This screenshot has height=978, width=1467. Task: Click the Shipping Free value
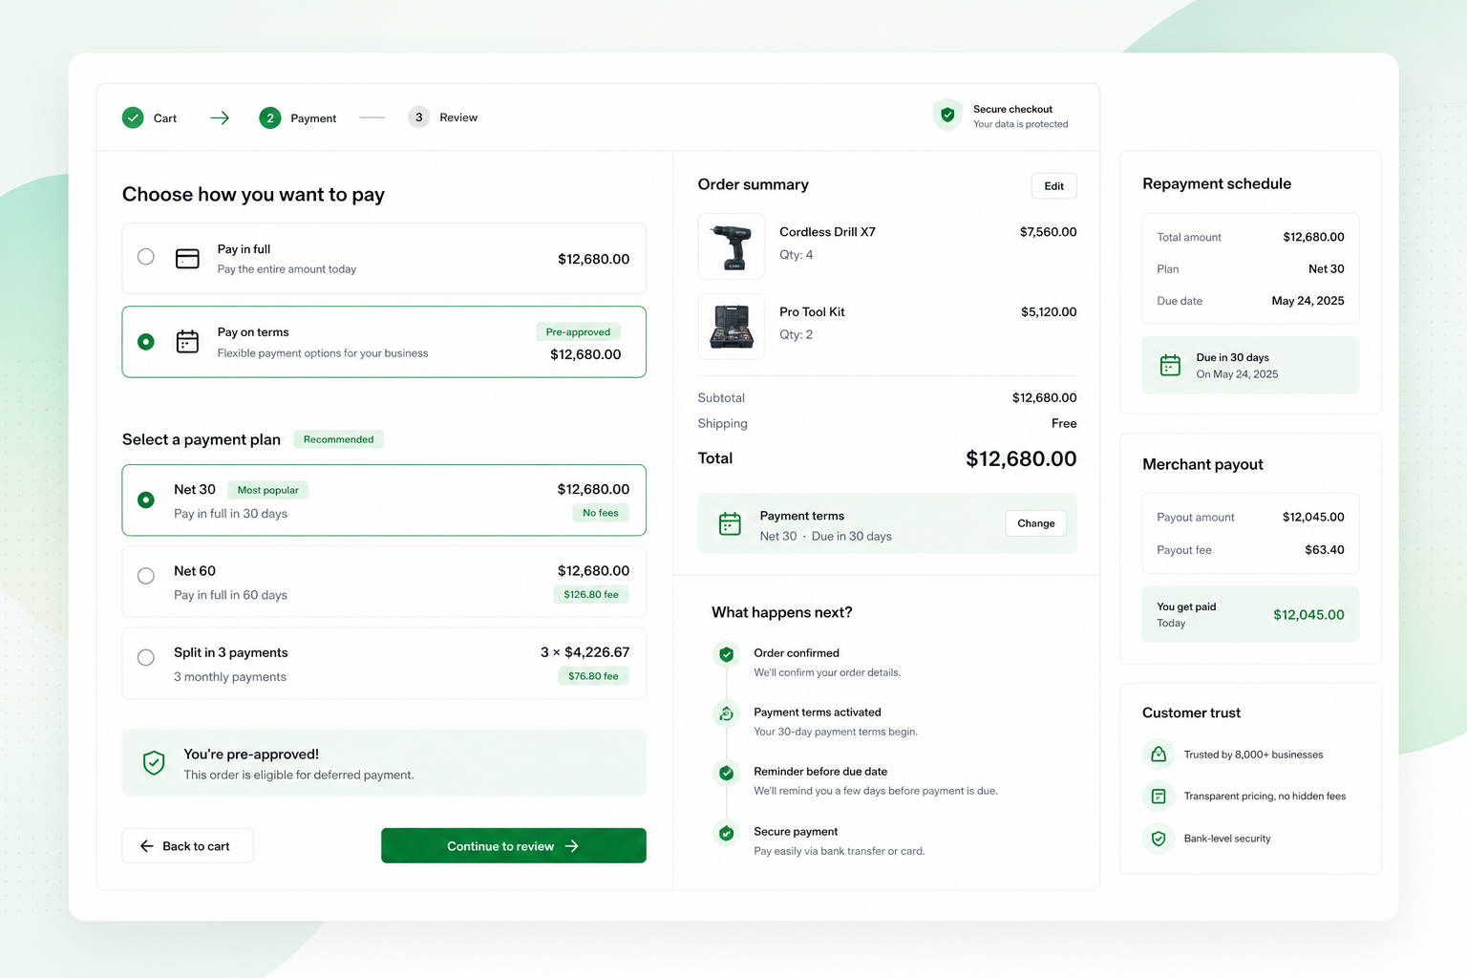point(1064,423)
